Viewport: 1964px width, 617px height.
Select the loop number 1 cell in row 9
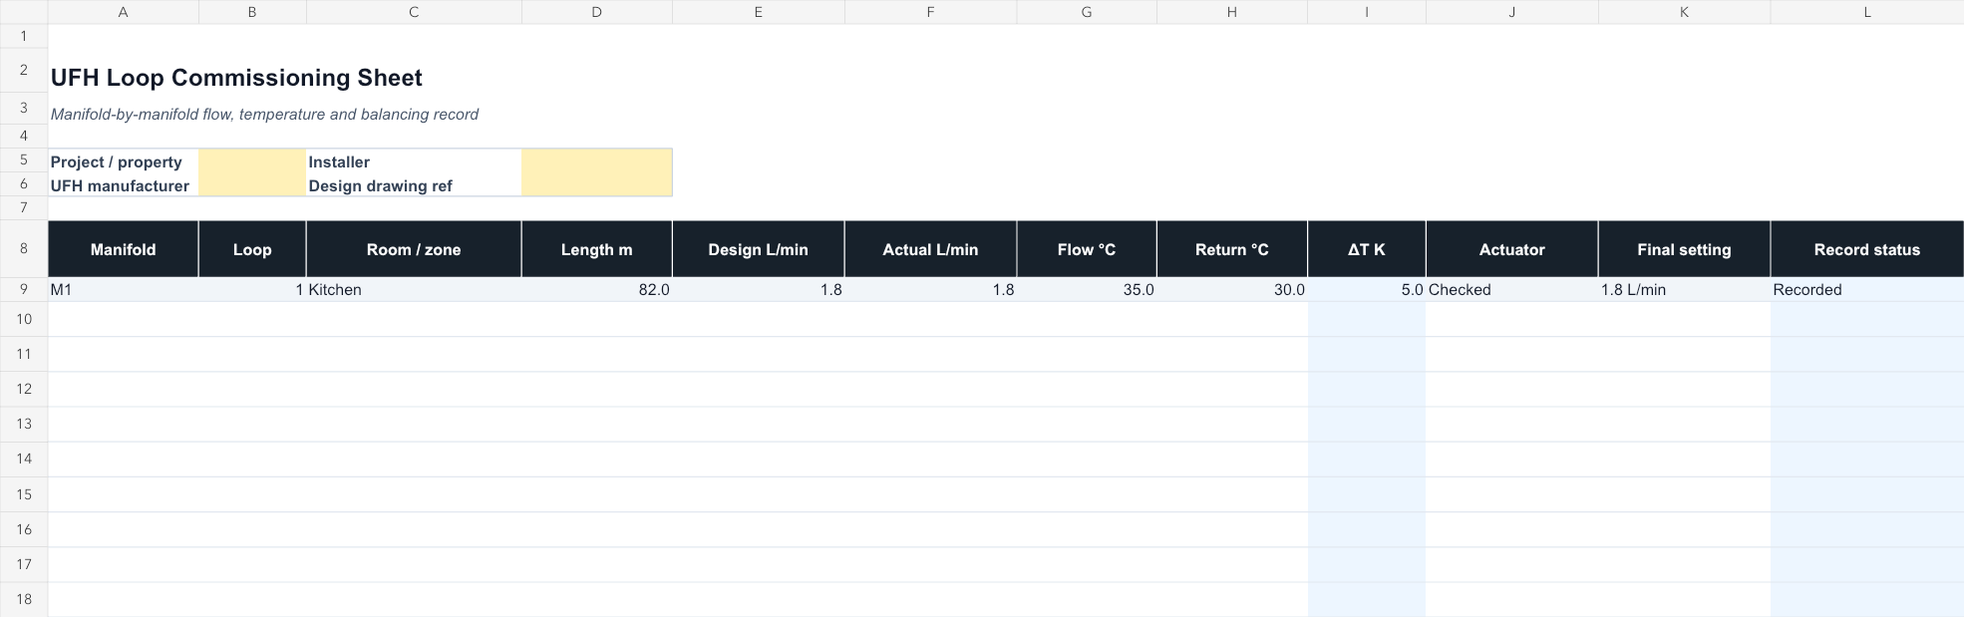(x=252, y=290)
